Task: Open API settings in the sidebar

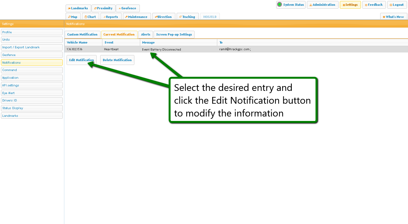Action: point(32,85)
